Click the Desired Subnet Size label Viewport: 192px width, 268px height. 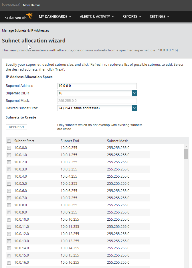pyautogui.click(x=22, y=108)
